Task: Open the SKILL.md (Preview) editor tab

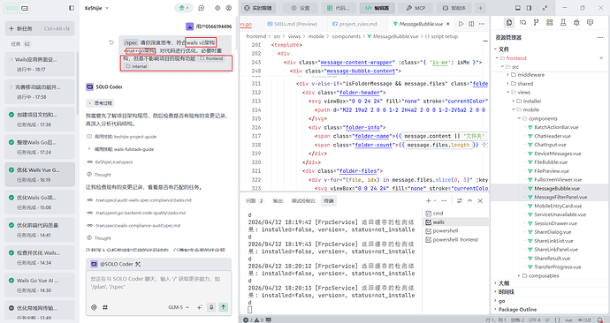Action: click(293, 24)
